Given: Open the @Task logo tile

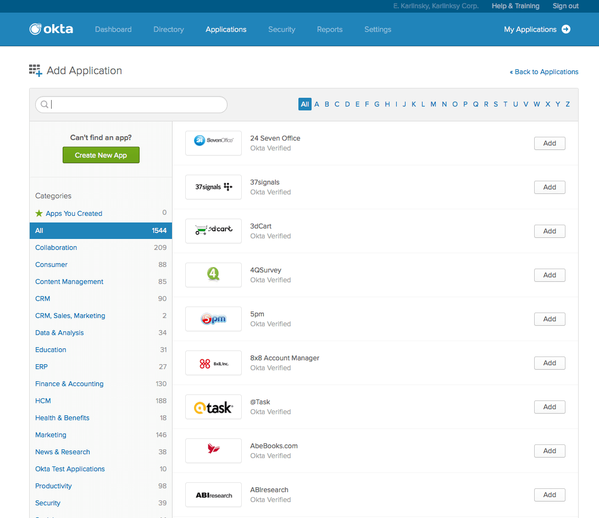Looking at the screenshot, I should pyautogui.click(x=214, y=407).
